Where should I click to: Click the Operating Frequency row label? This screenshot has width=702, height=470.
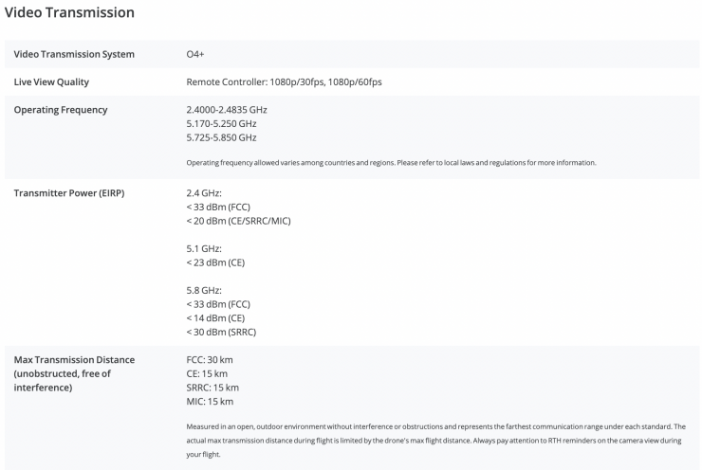(60, 110)
